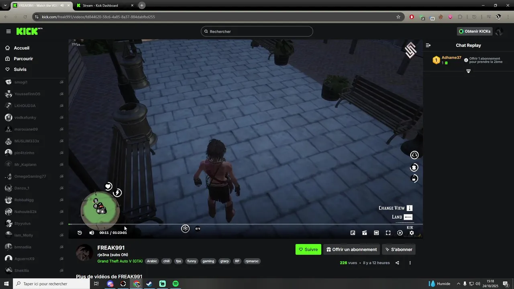The width and height of the screenshot is (514, 289).
Task: Expand the gift leaderboard chevron
Action: click(468, 71)
